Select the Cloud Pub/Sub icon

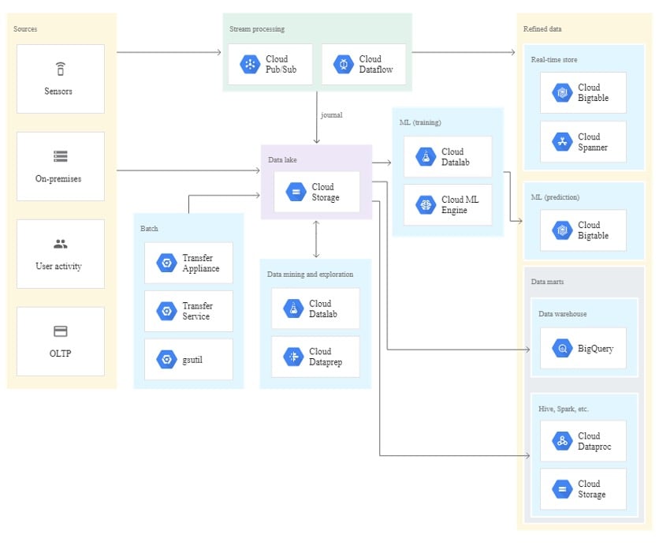251,64
